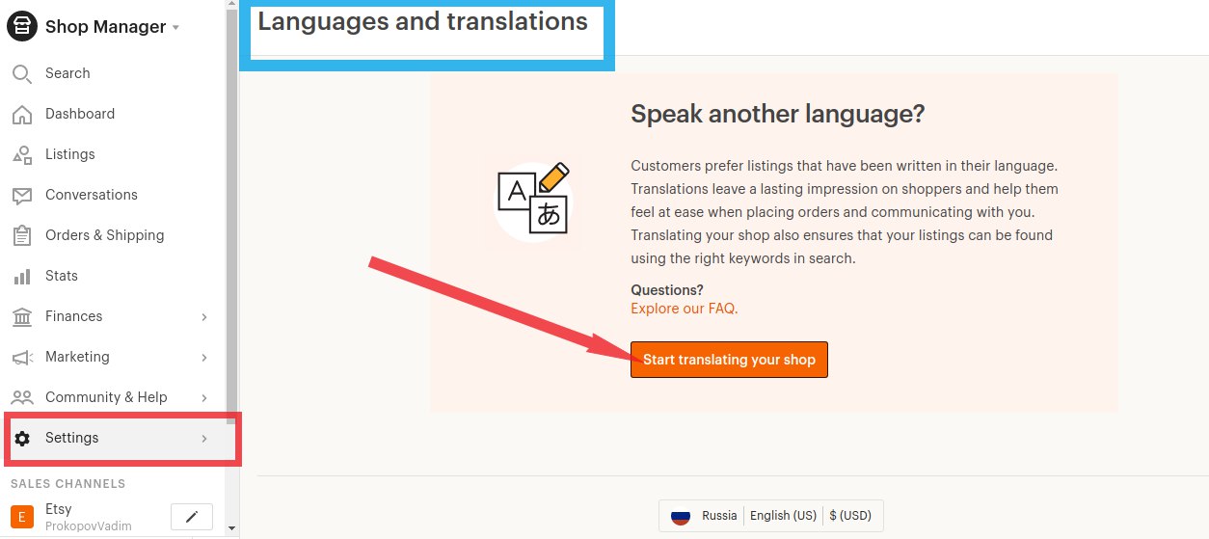
Task: Click the Stats bar chart icon
Action: [22, 277]
